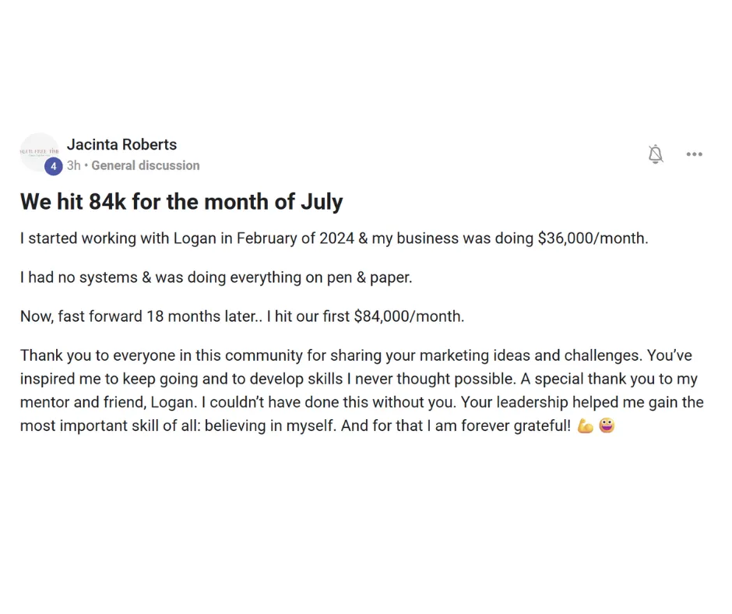Click the flexed bicep emoji
Viewport: 732px width, 614px height.
pyautogui.click(x=585, y=425)
